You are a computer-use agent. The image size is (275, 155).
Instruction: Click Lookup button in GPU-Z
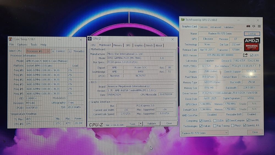click(252, 34)
